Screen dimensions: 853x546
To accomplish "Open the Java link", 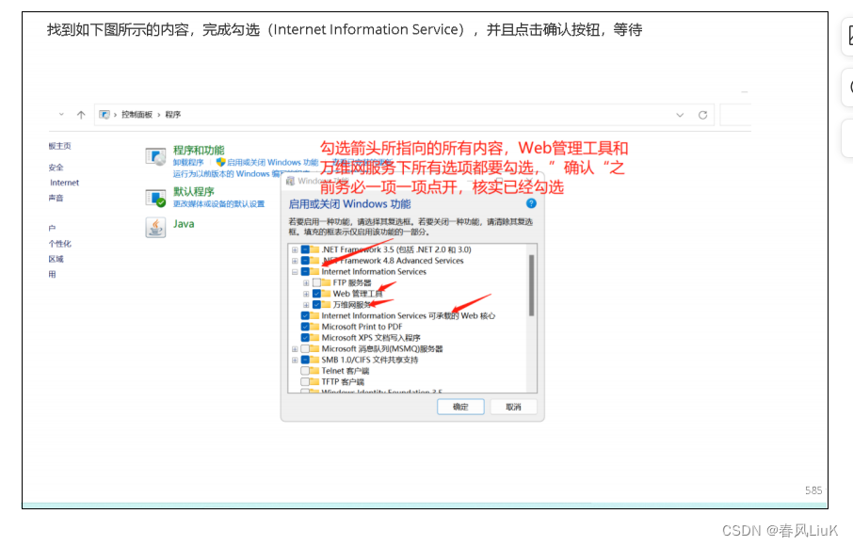I will (184, 223).
